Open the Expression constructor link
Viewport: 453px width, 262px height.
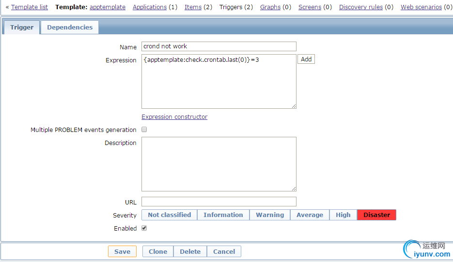[x=174, y=117]
